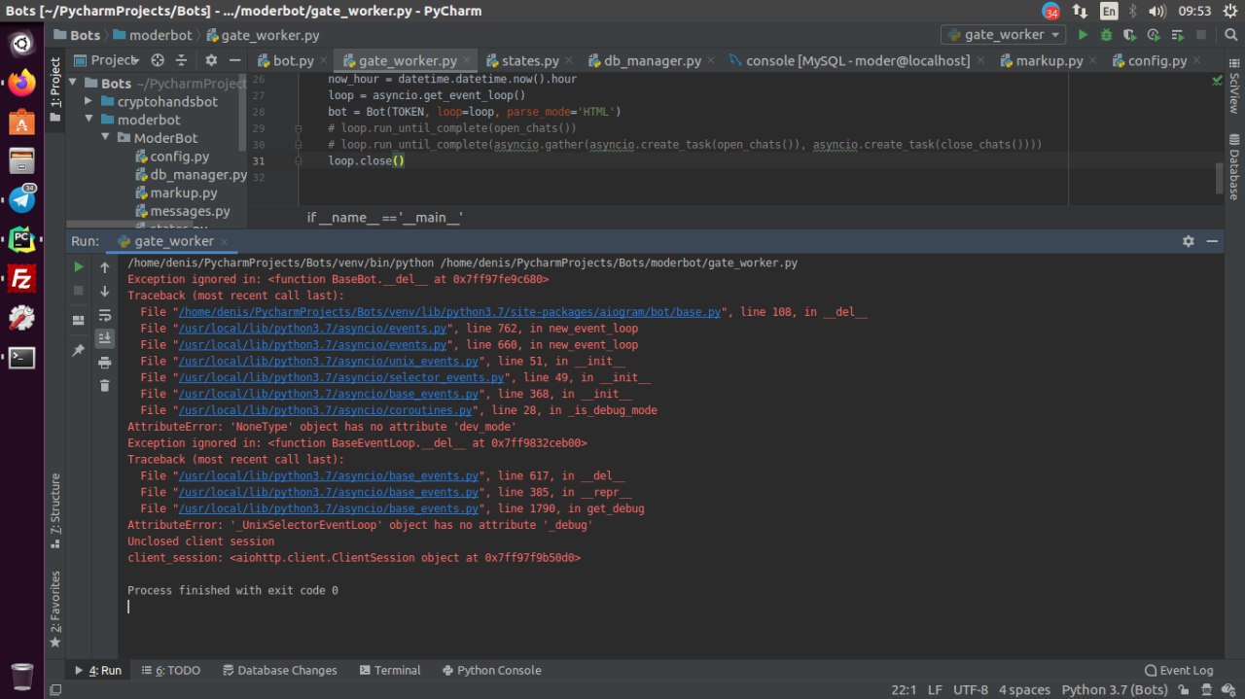Toggle the Favorites side panel

coord(55,608)
